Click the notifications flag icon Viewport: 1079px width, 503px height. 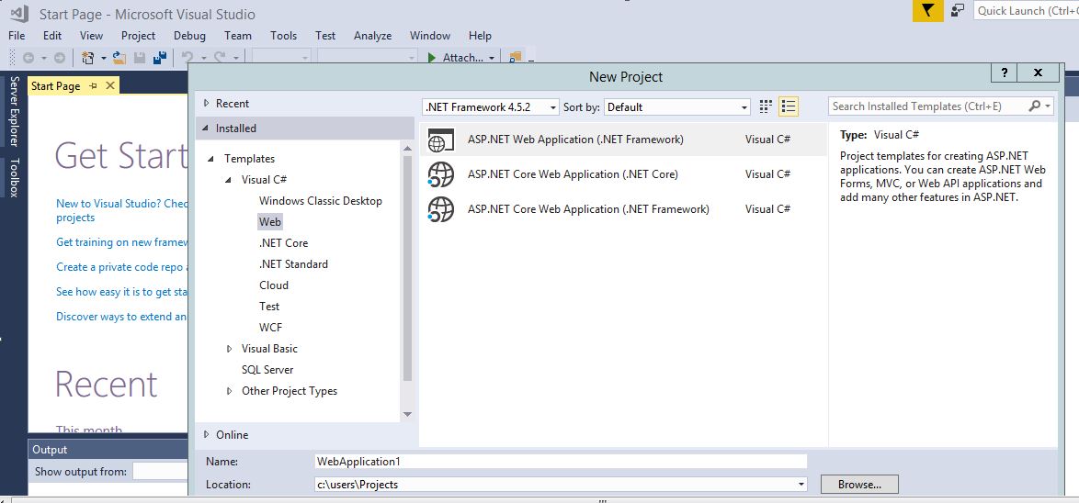927,10
